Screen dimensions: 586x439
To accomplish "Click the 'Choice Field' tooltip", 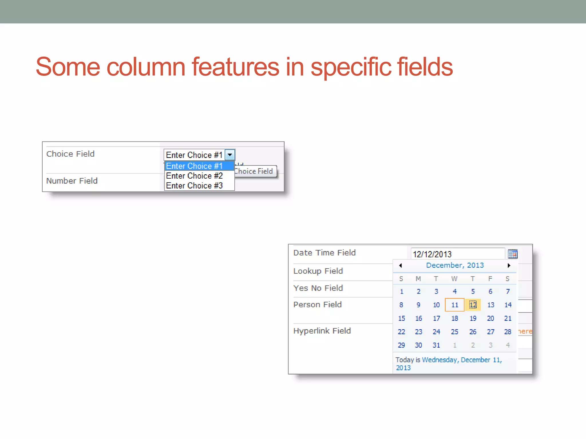I will point(256,171).
